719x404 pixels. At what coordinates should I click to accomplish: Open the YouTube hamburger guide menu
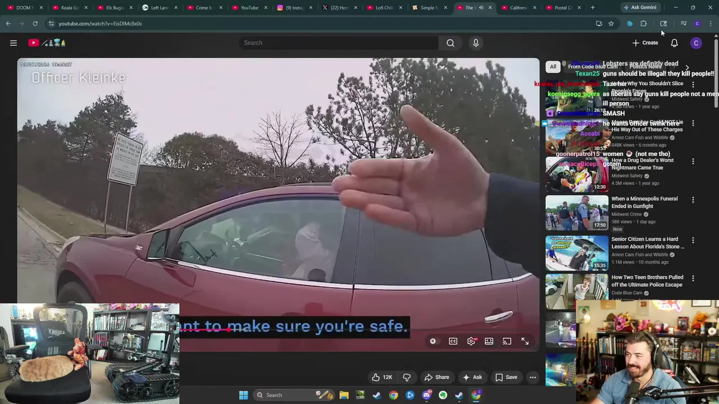[x=13, y=43]
